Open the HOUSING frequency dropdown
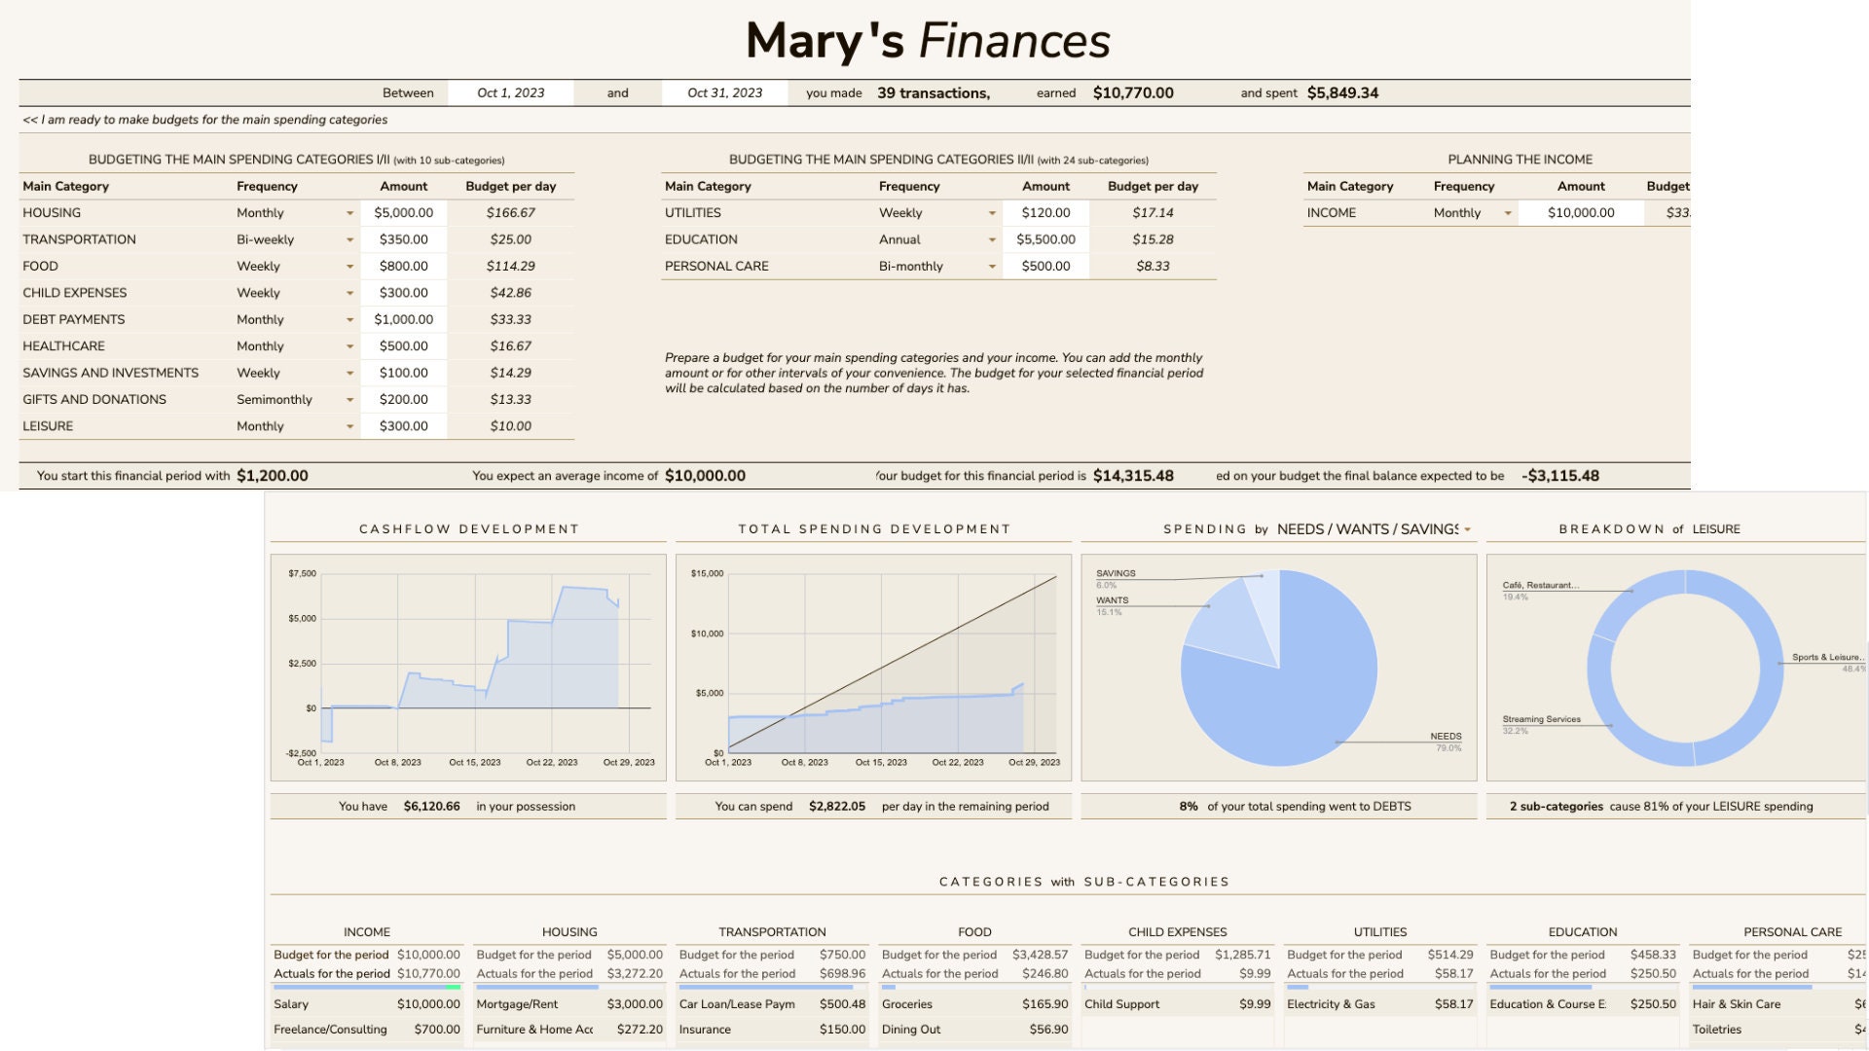This screenshot has height=1051, width=1869. point(350,212)
